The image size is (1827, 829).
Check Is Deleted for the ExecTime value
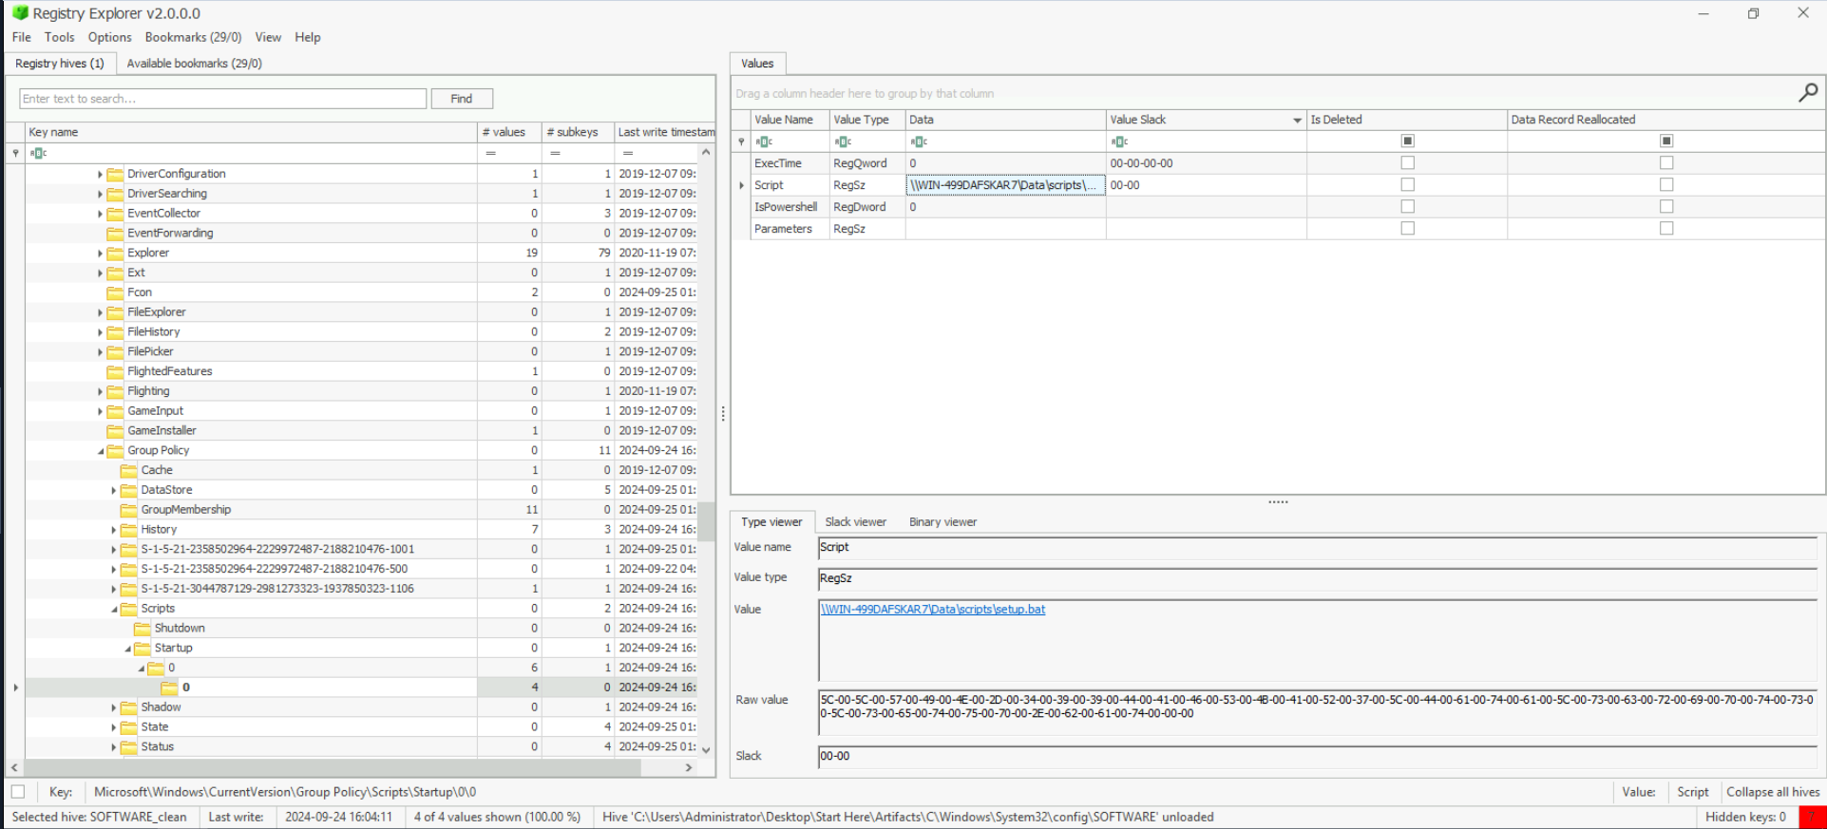(1407, 163)
